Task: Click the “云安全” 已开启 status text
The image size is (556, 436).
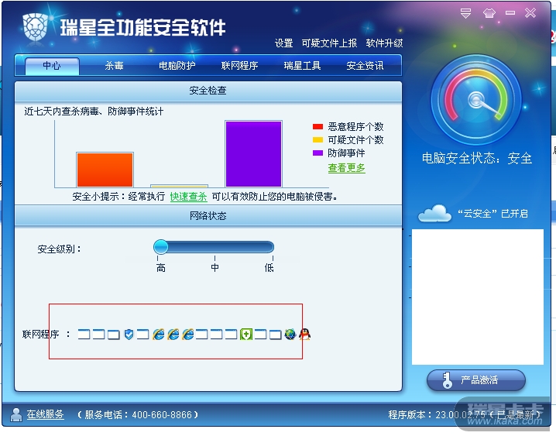Action: click(493, 214)
